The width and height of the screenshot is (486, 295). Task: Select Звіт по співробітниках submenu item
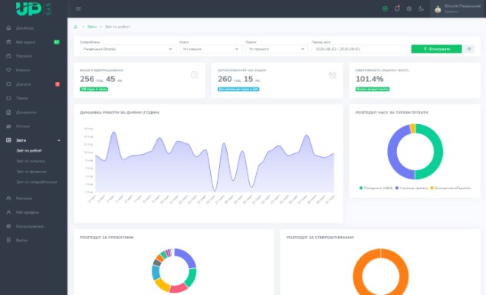37,182
